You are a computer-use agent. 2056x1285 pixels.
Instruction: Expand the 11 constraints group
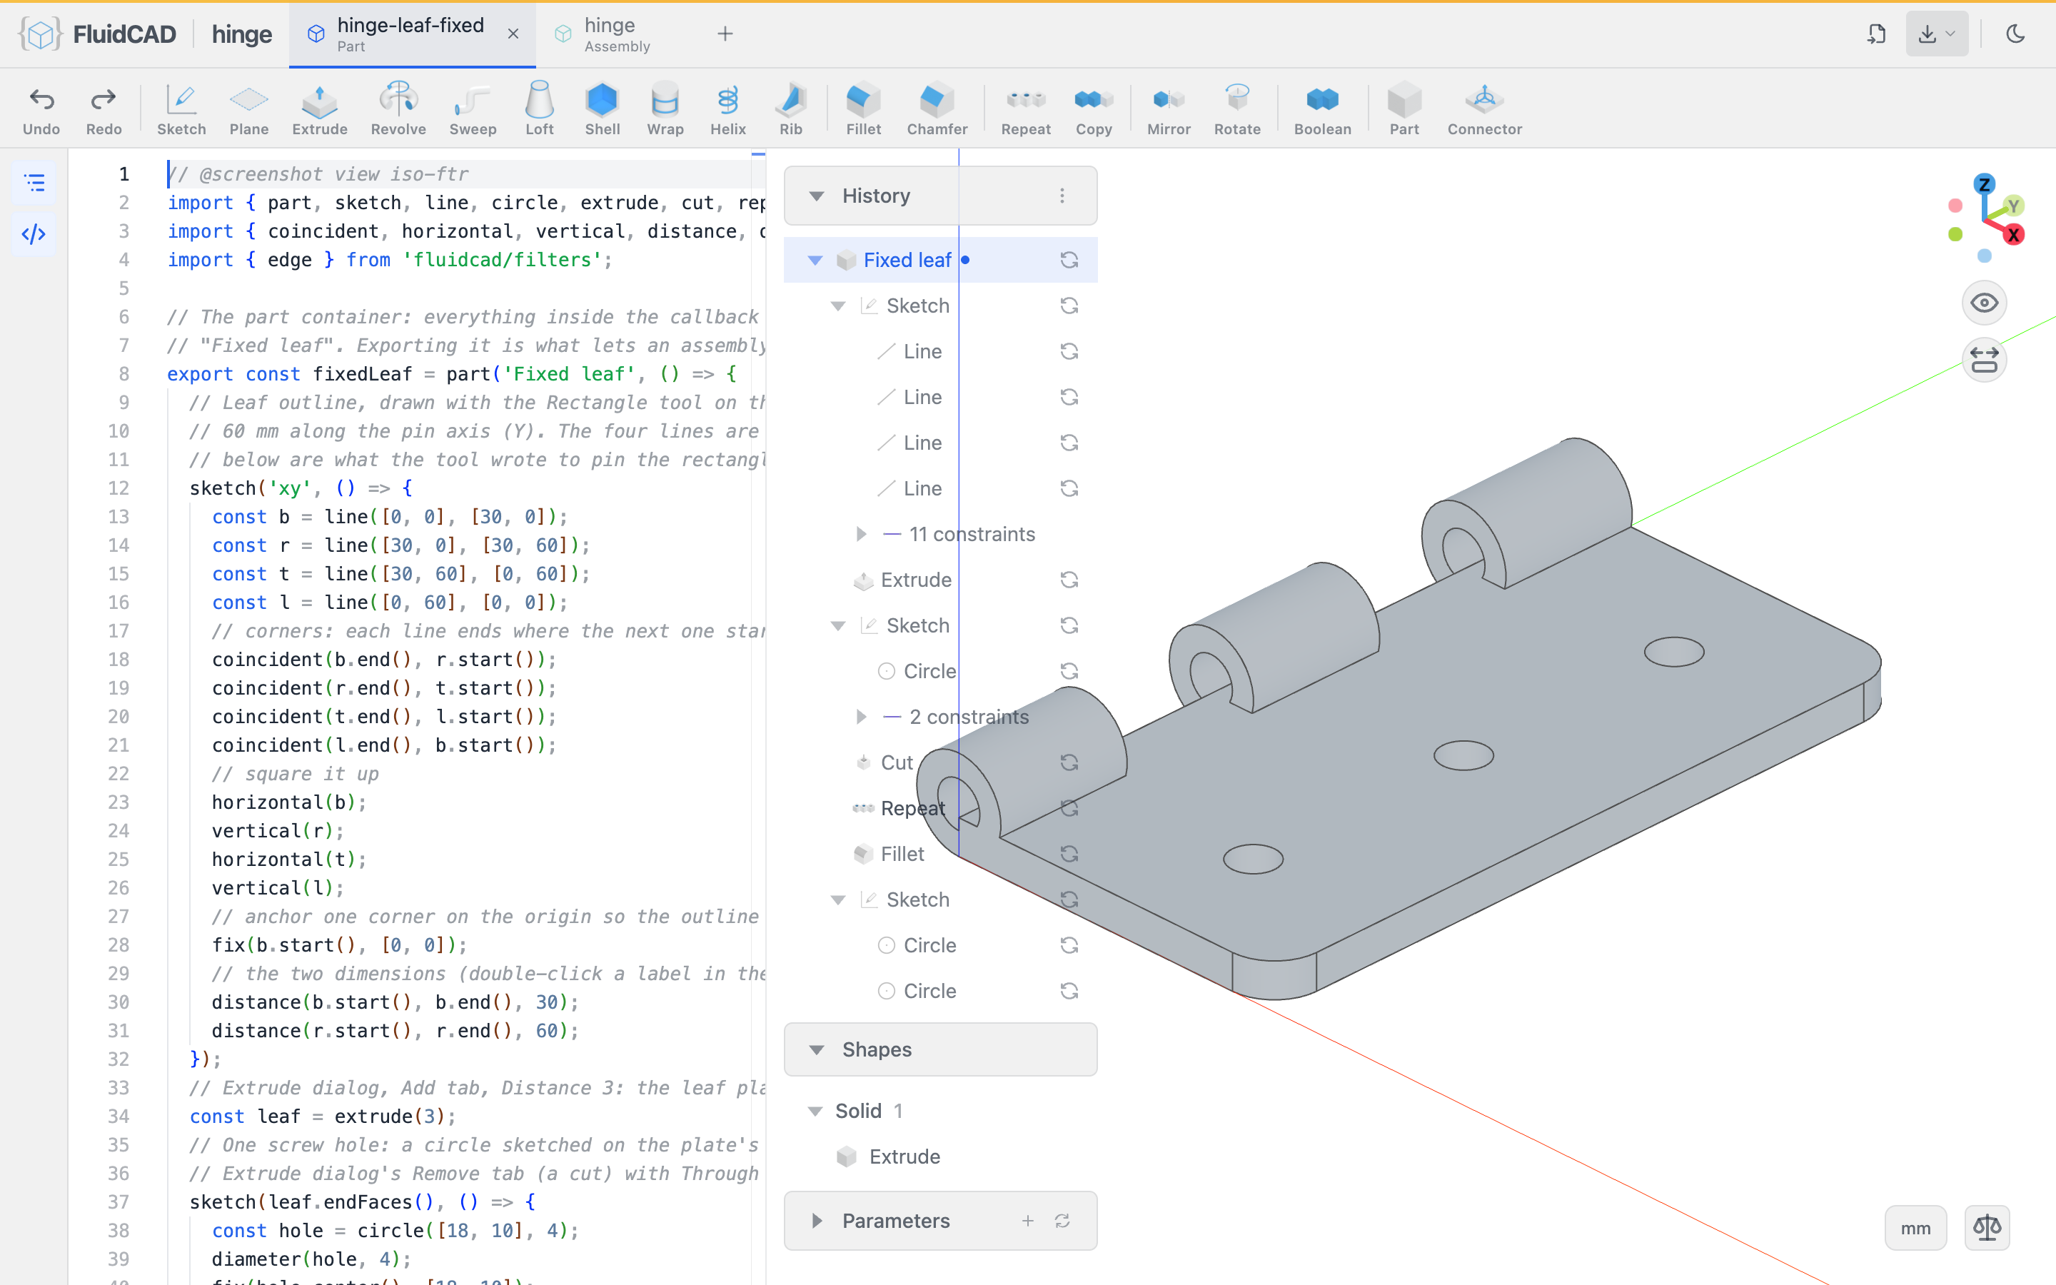click(861, 534)
